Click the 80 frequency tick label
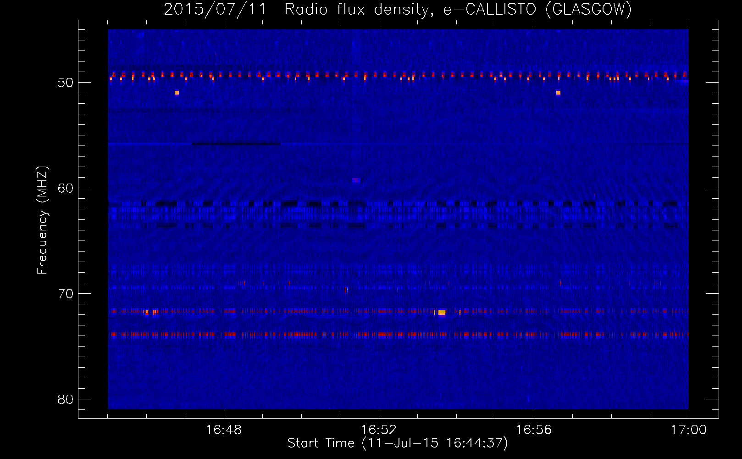 (x=66, y=399)
